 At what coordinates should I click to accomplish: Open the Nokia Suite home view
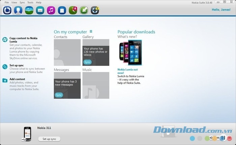(8, 10)
